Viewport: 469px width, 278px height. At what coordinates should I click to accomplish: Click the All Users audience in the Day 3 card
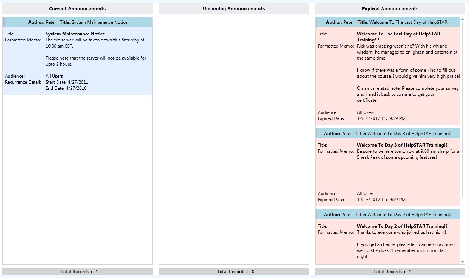click(x=366, y=194)
